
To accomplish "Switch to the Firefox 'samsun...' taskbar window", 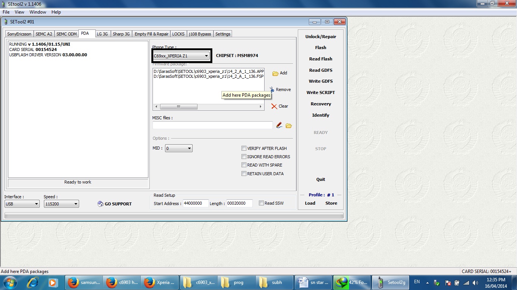I will pyautogui.click(x=83, y=282).
